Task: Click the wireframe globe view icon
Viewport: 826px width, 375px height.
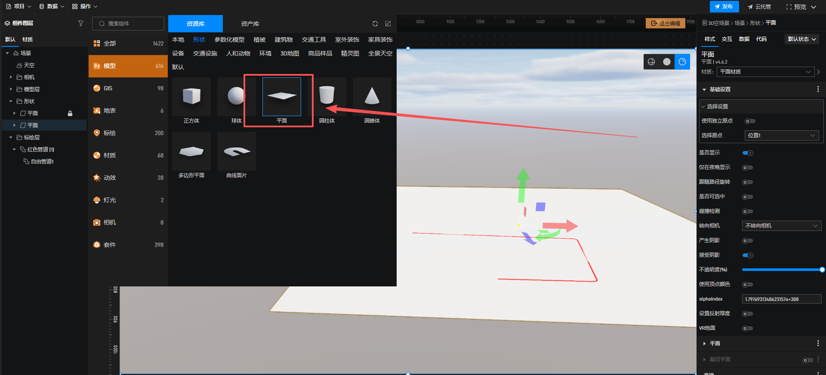Action: [651, 62]
